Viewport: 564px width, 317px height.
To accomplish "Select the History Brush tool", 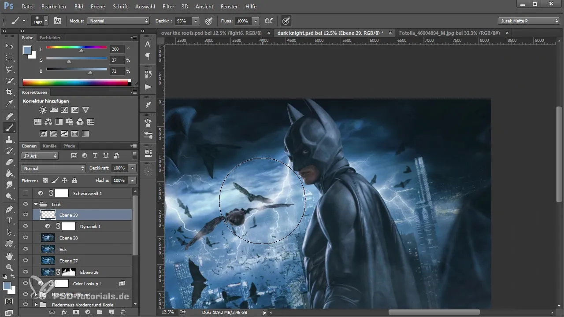I will pos(9,151).
